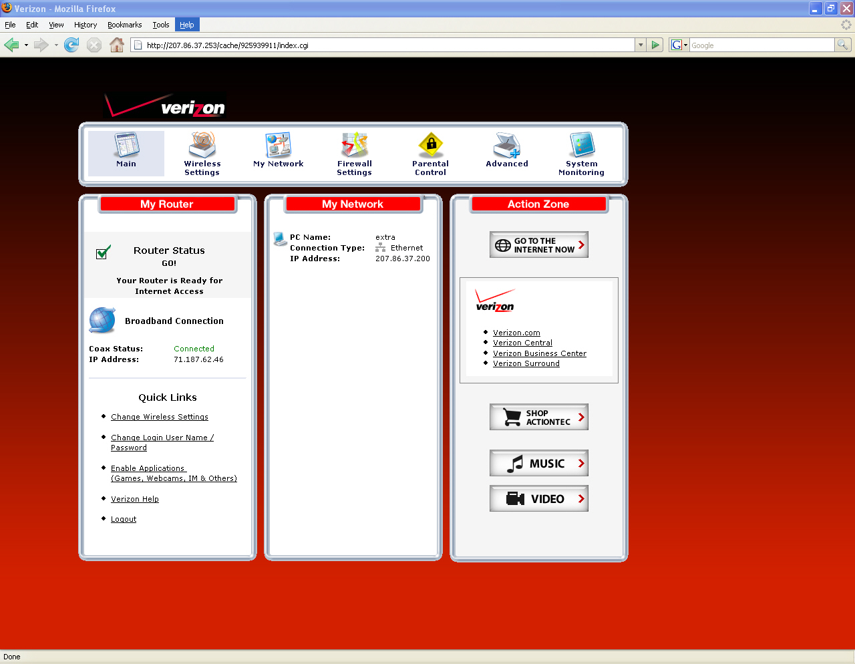Click the Done status bar text

[12, 657]
